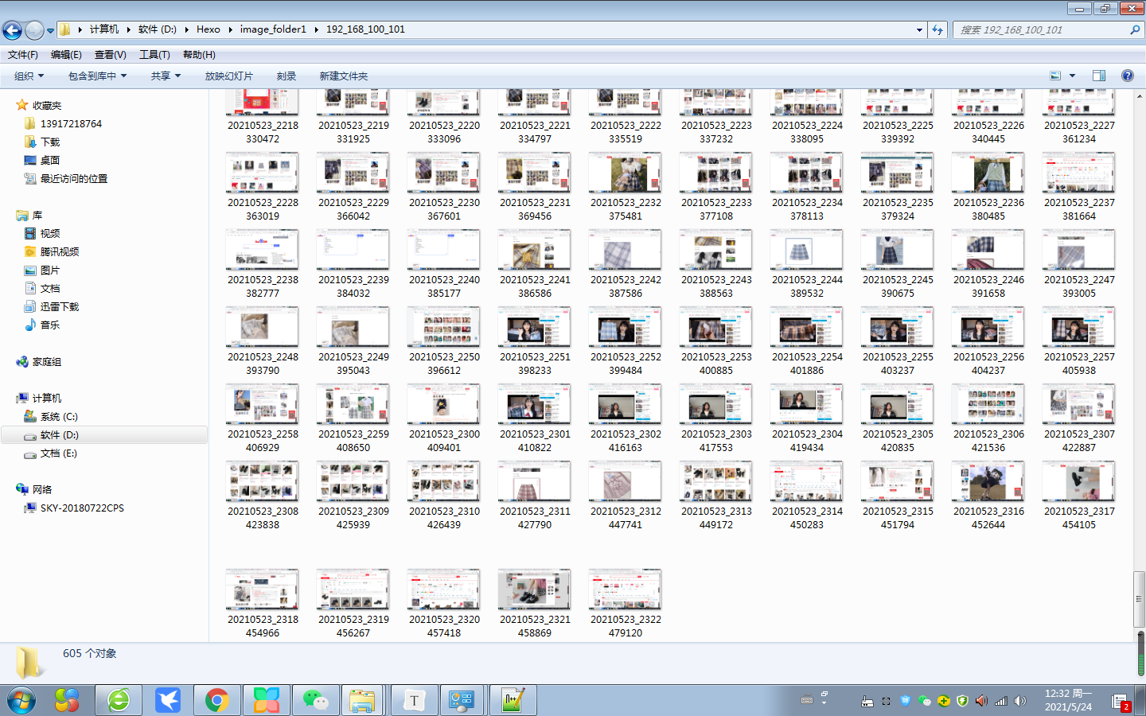Image resolution: width=1146 pixels, height=716 pixels.
Task: Open the 组织 dropdown
Action: coord(29,76)
